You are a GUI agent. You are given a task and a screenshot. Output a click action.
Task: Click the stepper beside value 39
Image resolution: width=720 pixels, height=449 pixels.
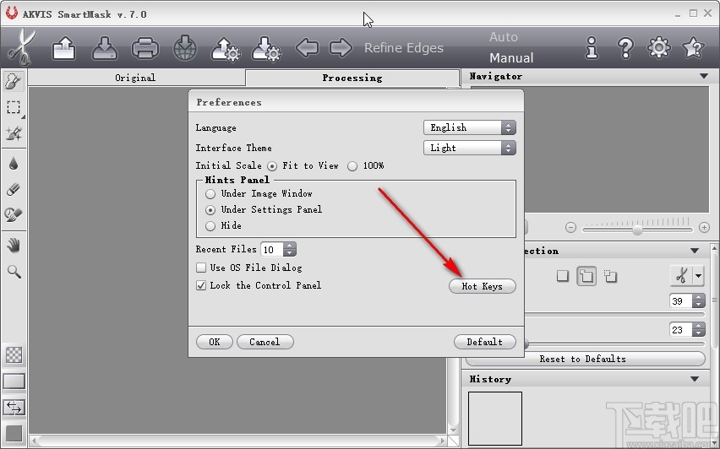click(x=698, y=300)
